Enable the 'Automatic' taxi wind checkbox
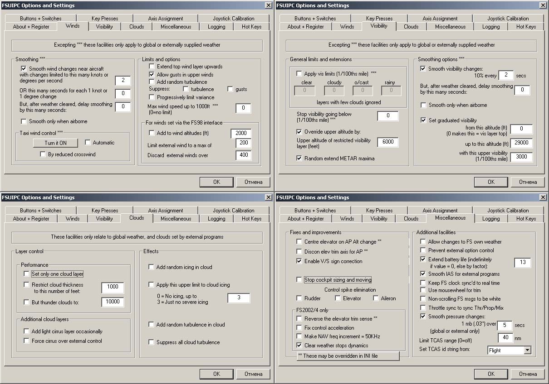Screen dimensions: 549x384 point(88,143)
